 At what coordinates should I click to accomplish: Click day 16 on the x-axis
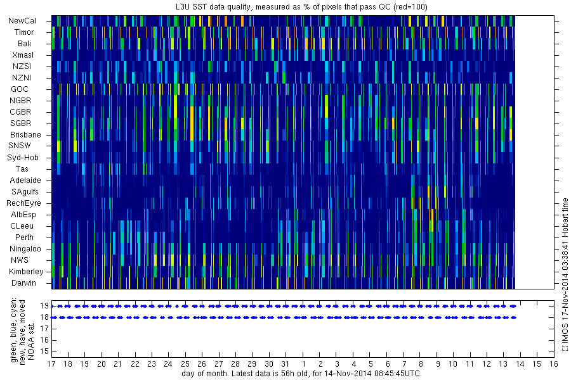point(554,364)
